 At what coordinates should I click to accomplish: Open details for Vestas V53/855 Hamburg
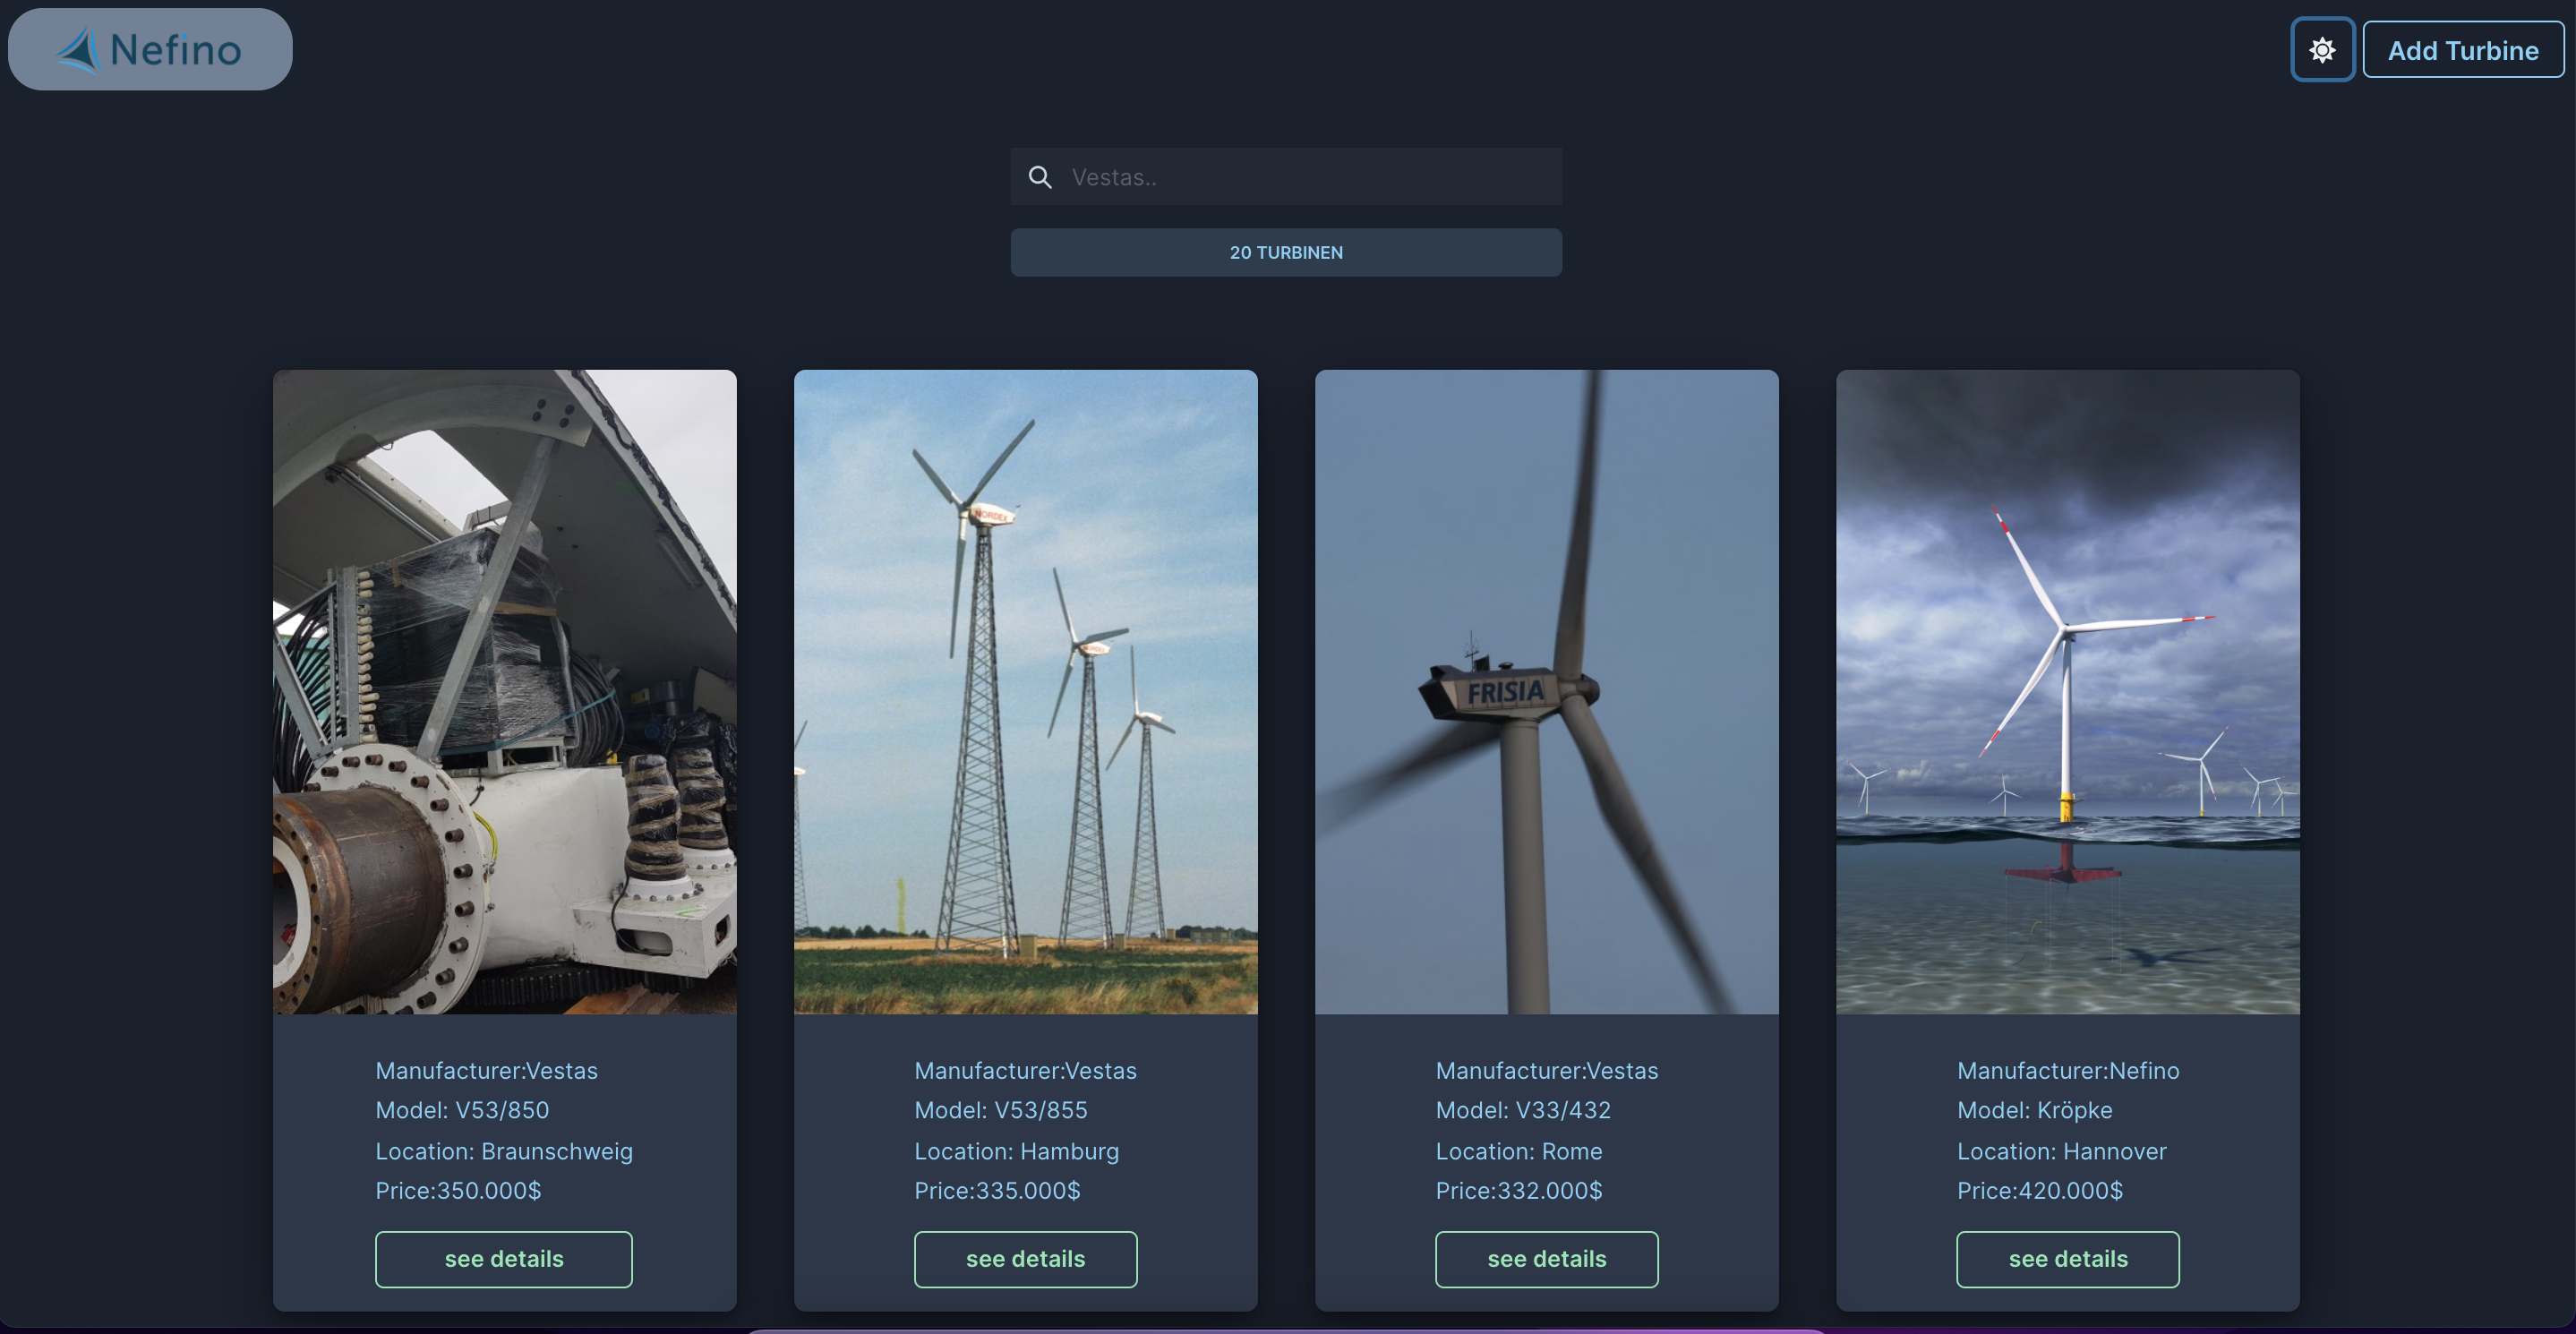(x=1025, y=1259)
